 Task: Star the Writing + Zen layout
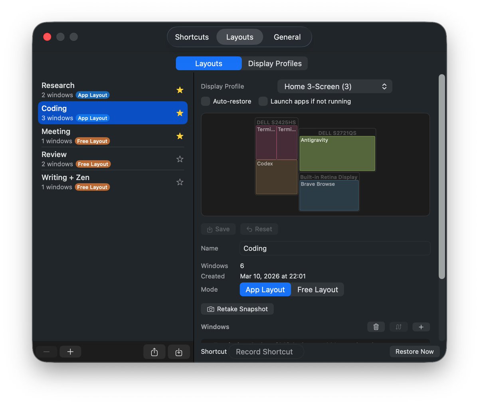180,182
